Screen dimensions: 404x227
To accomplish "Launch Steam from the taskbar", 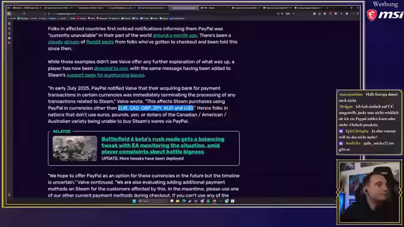I will click(x=189, y=201).
